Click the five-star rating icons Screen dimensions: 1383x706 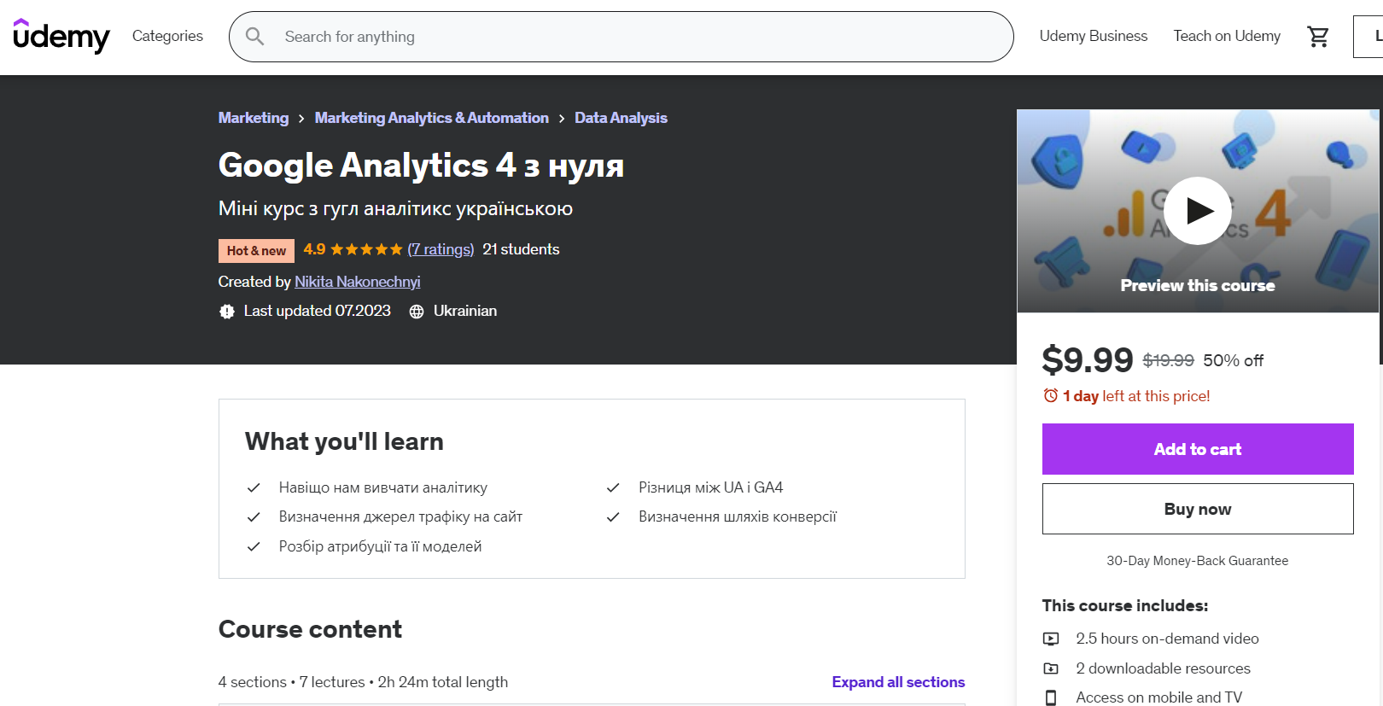(x=366, y=249)
